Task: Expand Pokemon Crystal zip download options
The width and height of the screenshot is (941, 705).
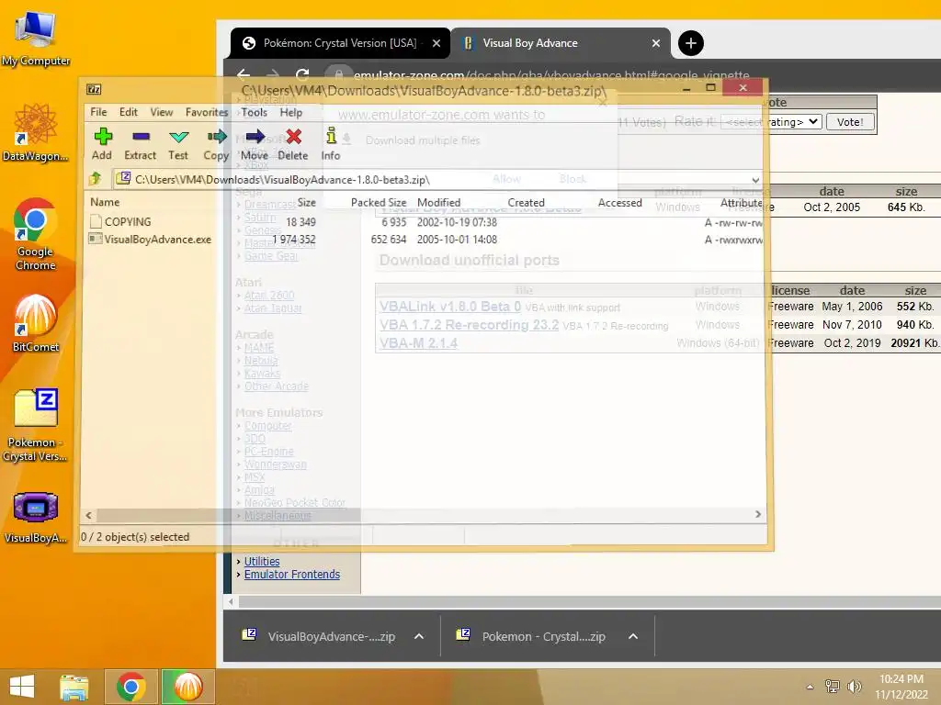Action: [x=633, y=636]
